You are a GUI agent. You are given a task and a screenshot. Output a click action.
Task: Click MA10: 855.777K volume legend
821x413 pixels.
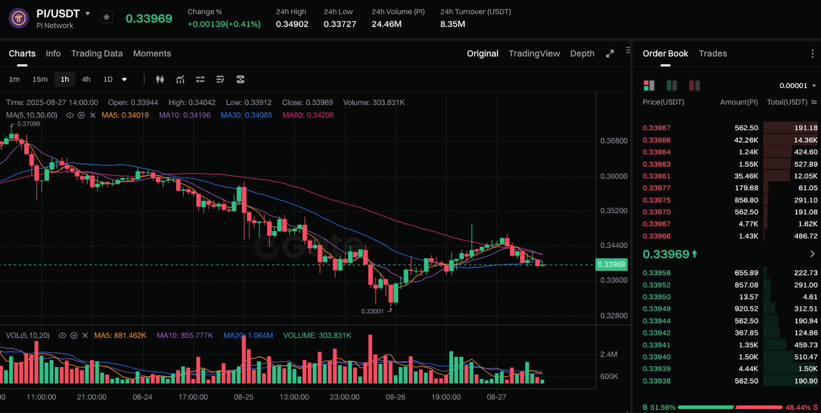[x=185, y=336]
